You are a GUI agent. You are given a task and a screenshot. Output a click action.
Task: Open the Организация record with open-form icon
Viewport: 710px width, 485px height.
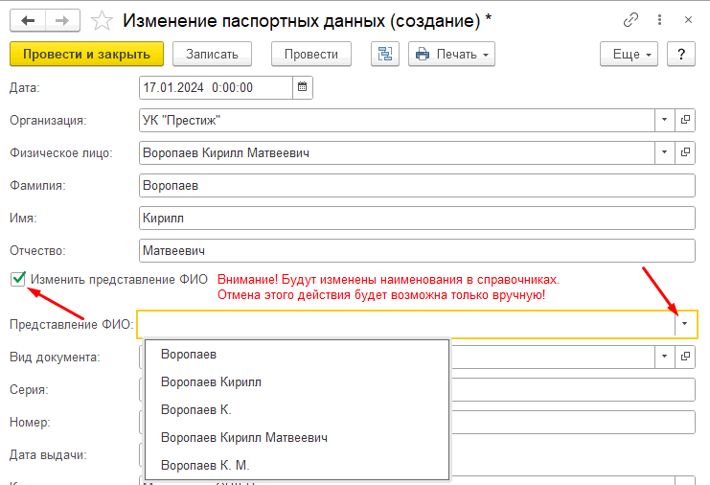click(686, 120)
